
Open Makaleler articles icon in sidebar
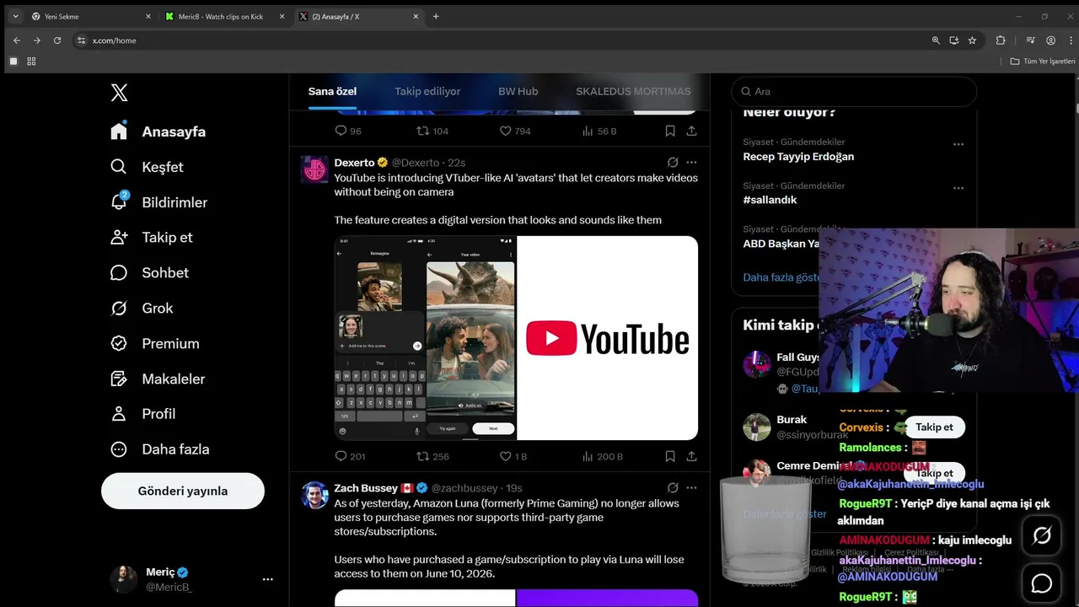[119, 379]
